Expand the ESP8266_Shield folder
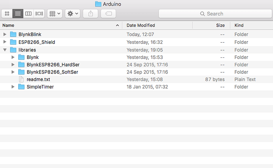273x168 pixels. pyautogui.click(x=5, y=42)
